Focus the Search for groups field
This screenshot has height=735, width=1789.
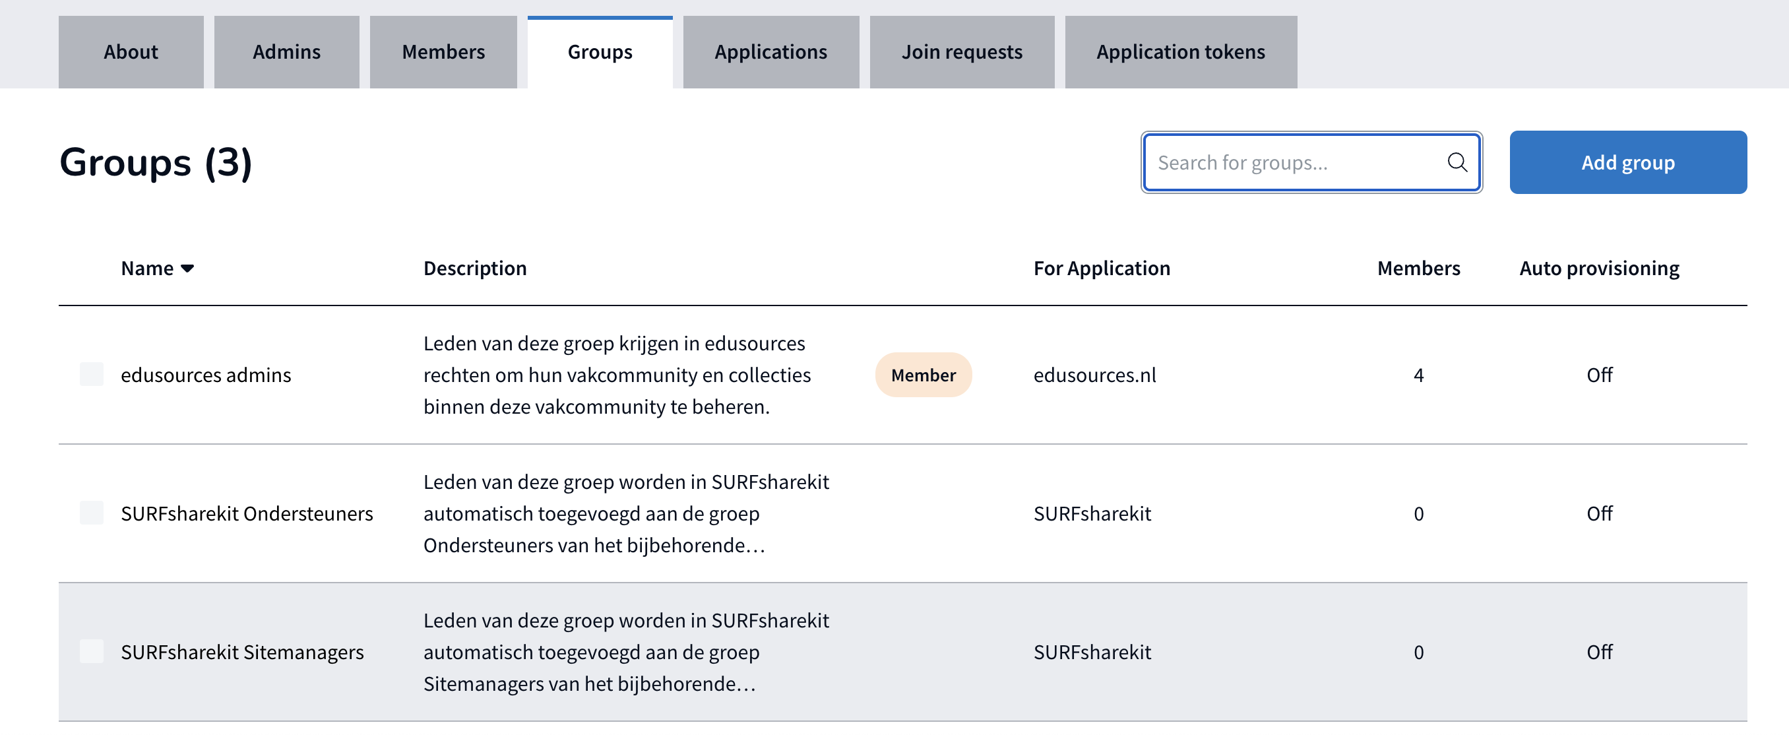pyautogui.click(x=1311, y=162)
